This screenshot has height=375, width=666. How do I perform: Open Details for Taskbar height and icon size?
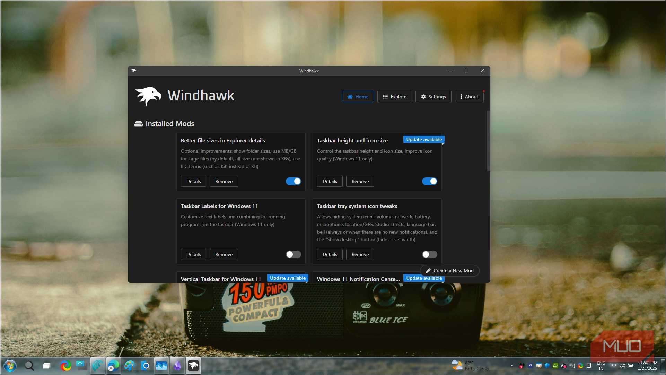pos(330,181)
